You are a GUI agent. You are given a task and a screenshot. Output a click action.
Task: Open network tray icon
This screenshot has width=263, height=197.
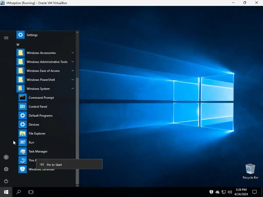(x=224, y=192)
